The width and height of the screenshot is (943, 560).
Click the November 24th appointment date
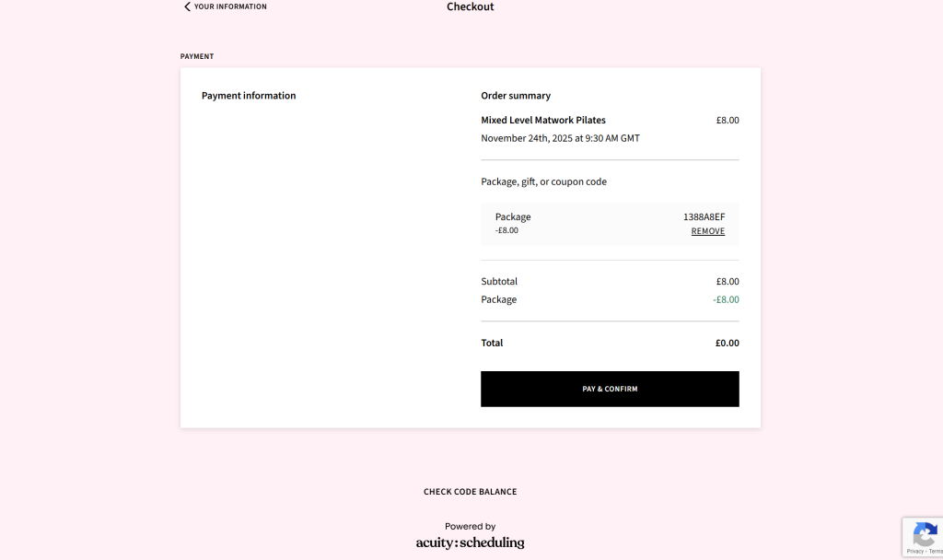click(x=560, y=138)
